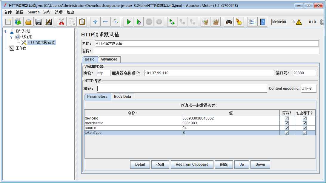Click Remote Stop All icon
326x183 pixels.
pos(182,22)
